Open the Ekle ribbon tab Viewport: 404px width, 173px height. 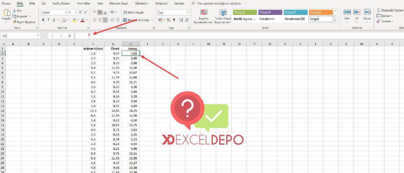pyautogui.click(x=32, y=3)
